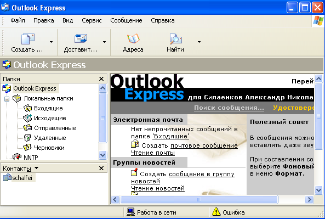Click the NNTP news server icon
325x219 pixels.
click(x=17, y=157)
